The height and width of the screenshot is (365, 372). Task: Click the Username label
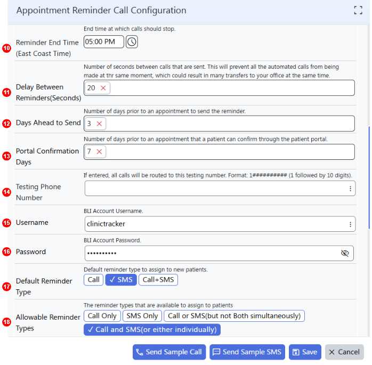(x=32, y=223)
